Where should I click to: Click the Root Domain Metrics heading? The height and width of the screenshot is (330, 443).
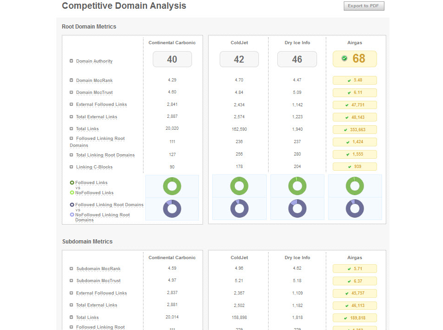point(89,27)
